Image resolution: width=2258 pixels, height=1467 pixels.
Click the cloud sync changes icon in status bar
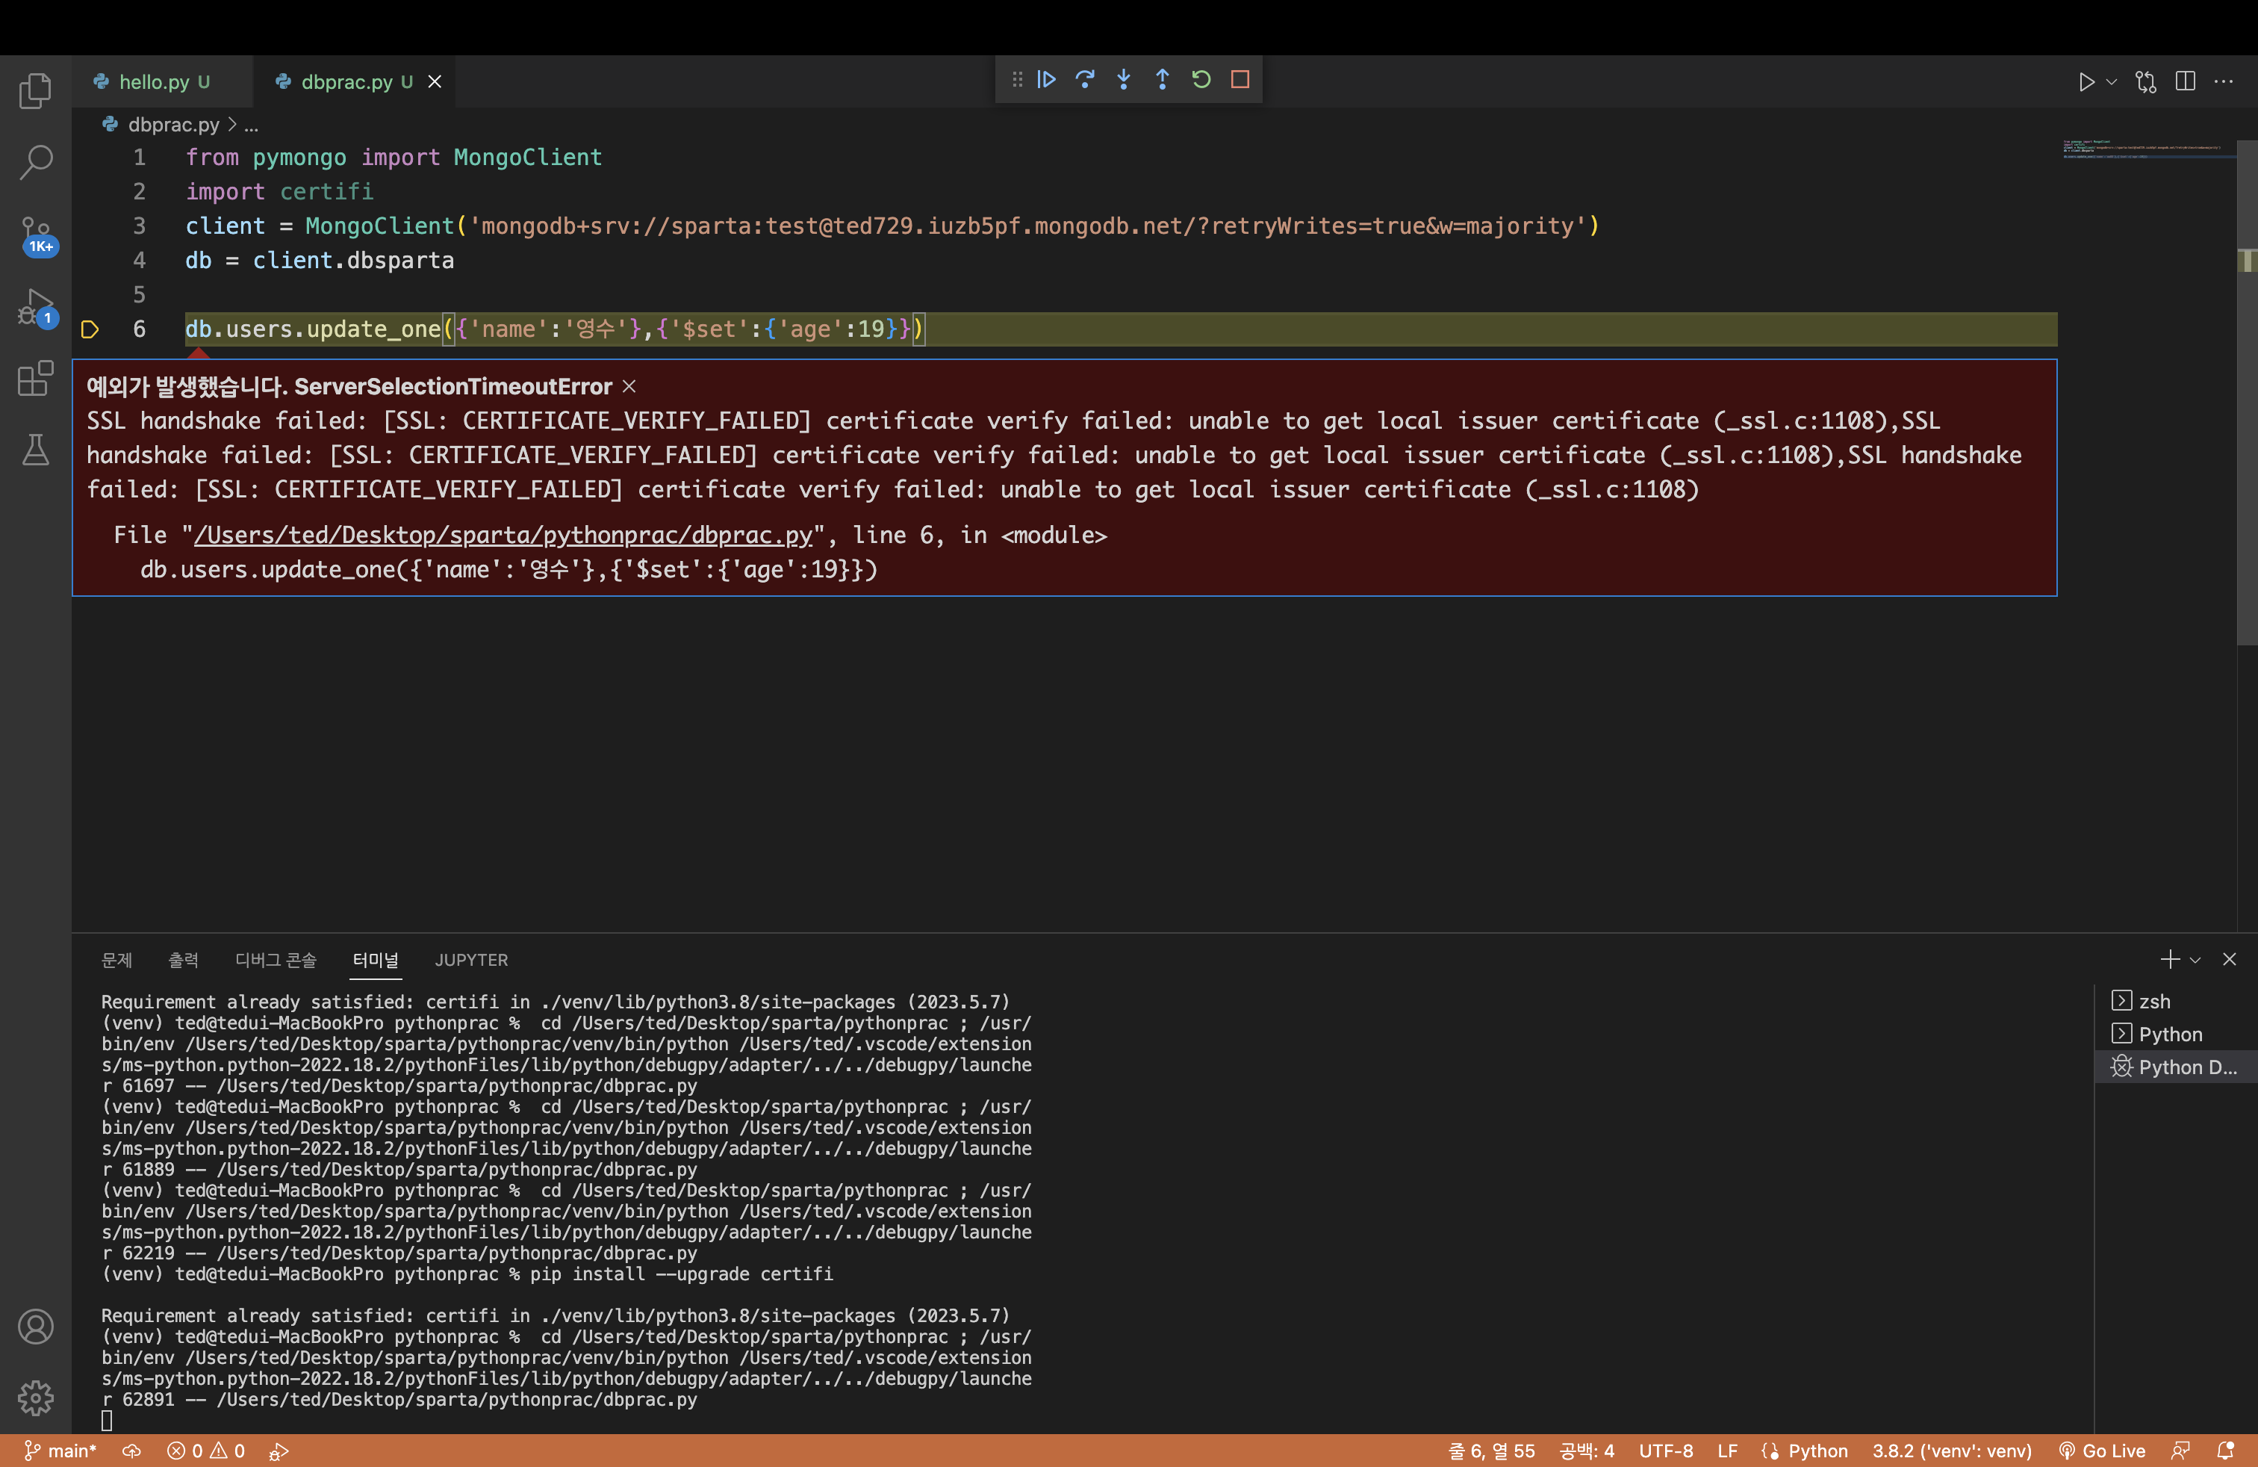[132, 1451]
